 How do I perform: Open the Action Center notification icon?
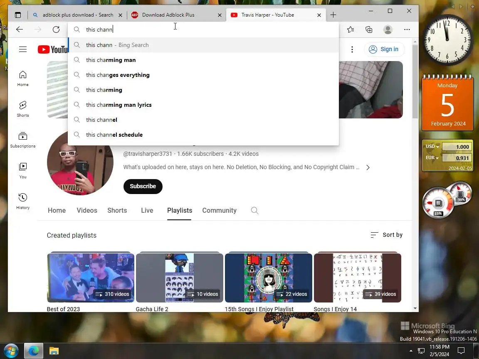[x=461, y=351]
